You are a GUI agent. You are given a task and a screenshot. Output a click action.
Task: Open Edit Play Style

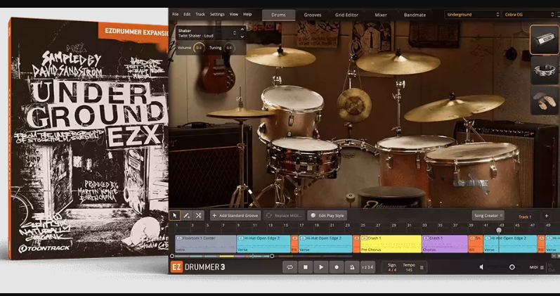pyautogui.click(x=327, y=216)
